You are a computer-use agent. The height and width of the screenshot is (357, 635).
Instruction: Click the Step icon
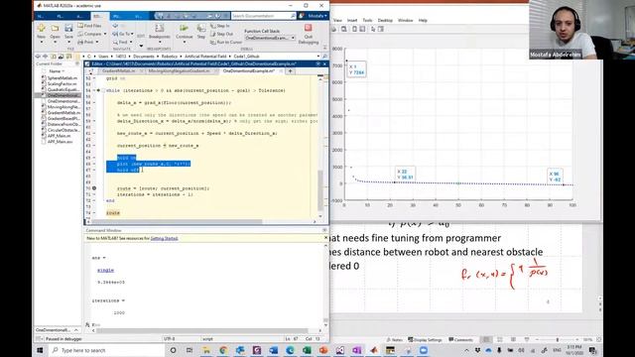click(x=201, y=29)
